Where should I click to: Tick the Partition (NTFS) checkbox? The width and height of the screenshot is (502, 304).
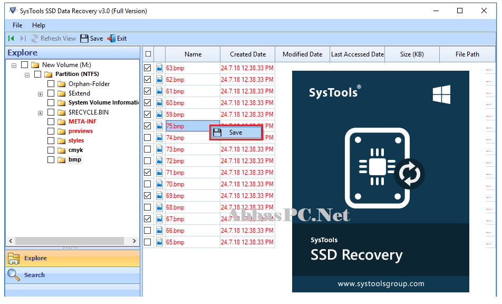point(38,74)
